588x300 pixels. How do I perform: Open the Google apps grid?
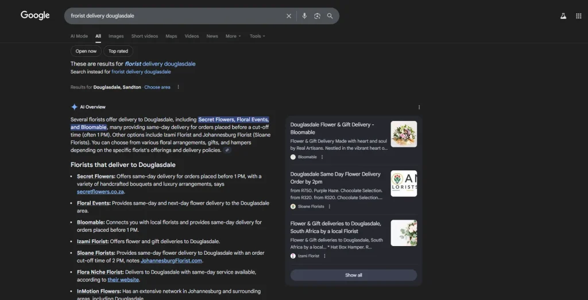[x=578, y=16]
